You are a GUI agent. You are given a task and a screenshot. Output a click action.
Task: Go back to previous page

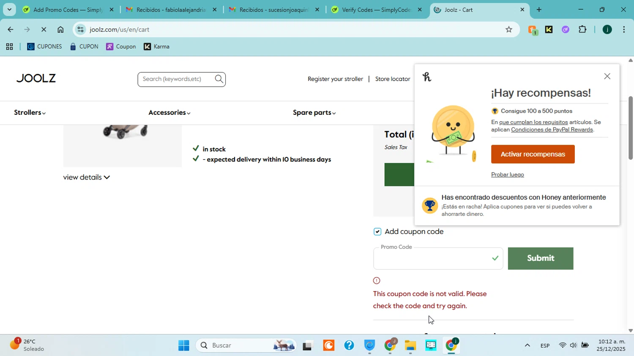click(10, 30)
